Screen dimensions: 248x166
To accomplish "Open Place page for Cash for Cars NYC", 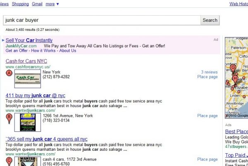I will pos(207,77).
